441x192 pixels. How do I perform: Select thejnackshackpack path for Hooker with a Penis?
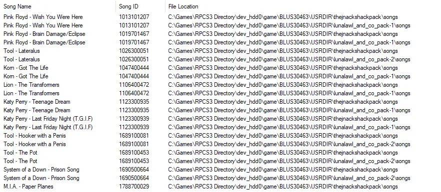(283, 136)
